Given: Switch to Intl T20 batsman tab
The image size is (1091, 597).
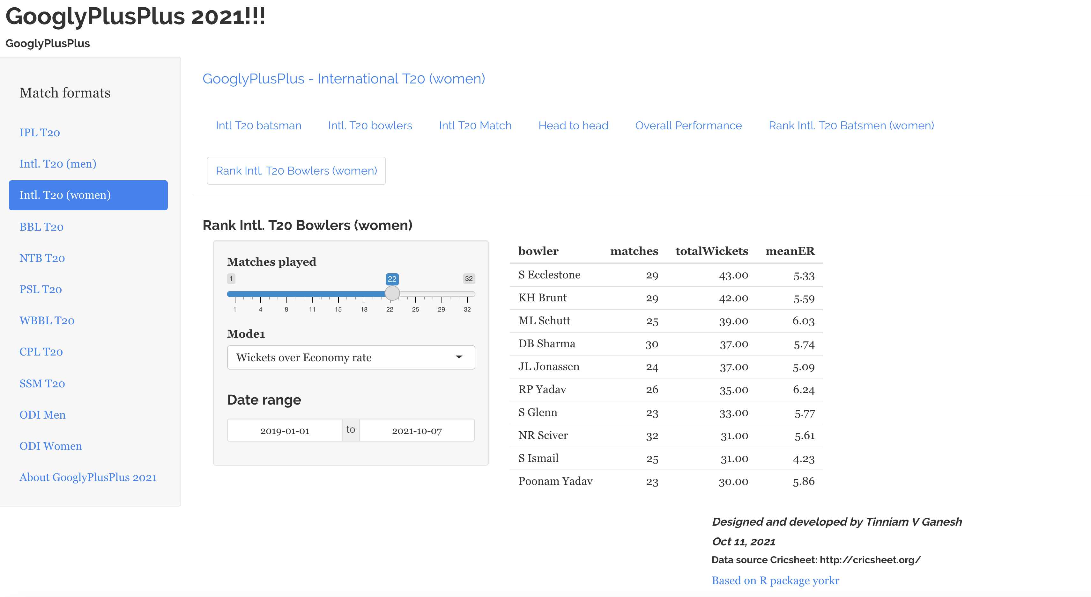Looking at the screenshot, I should [258, 126].
